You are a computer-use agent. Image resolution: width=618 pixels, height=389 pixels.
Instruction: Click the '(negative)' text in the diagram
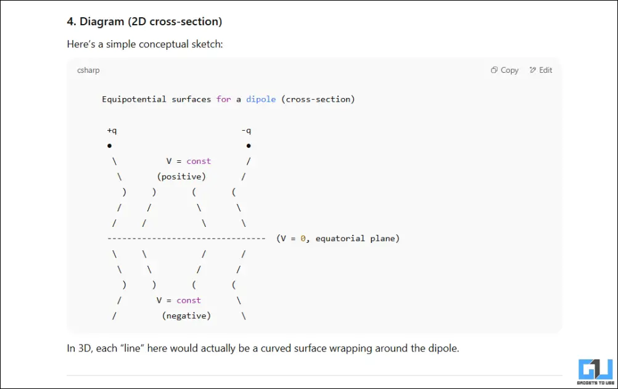tap(186, 316)
